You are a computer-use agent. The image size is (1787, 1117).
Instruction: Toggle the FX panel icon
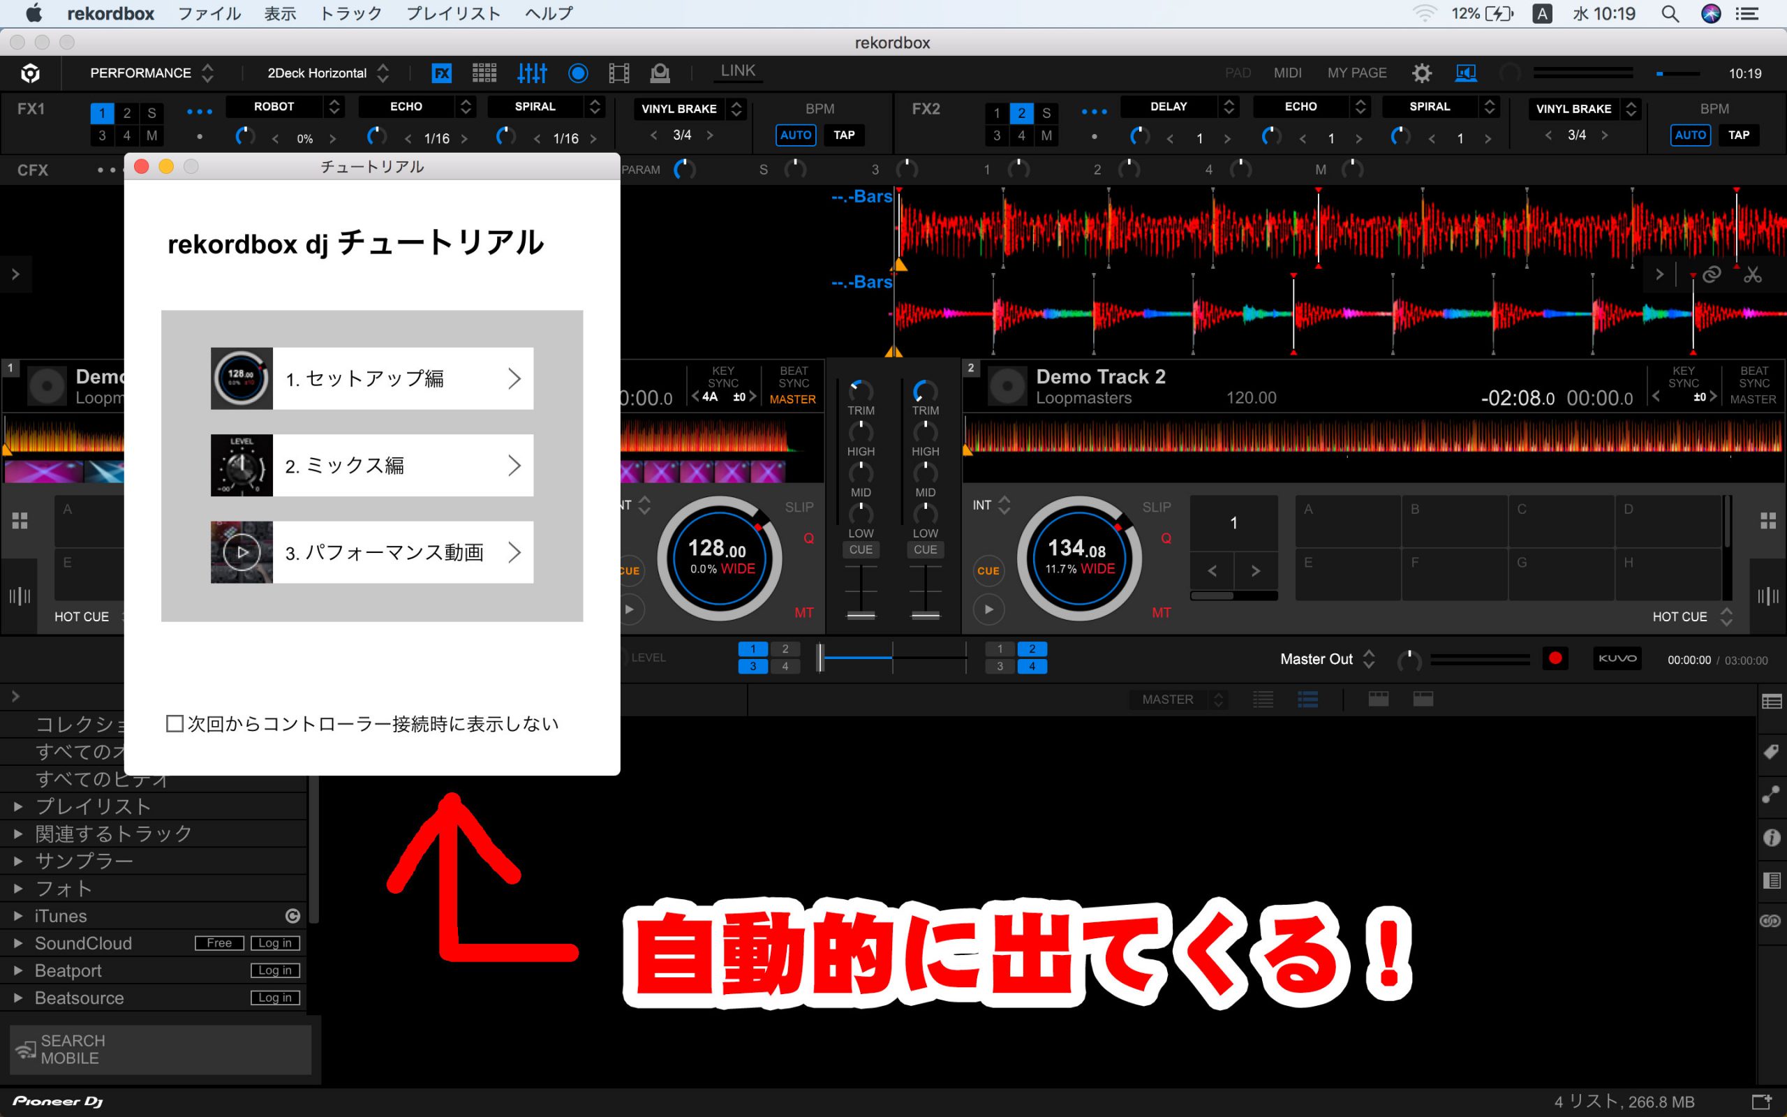[441, 73]
